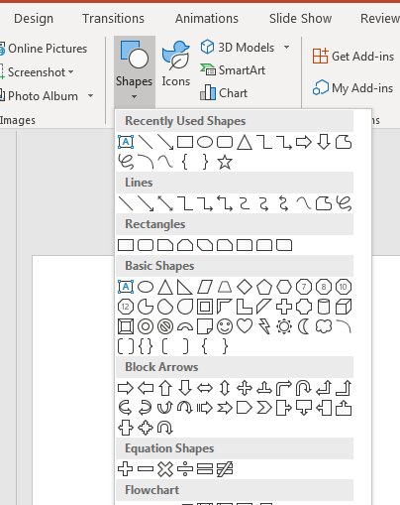Select the freeform shape in Lines

324,203
